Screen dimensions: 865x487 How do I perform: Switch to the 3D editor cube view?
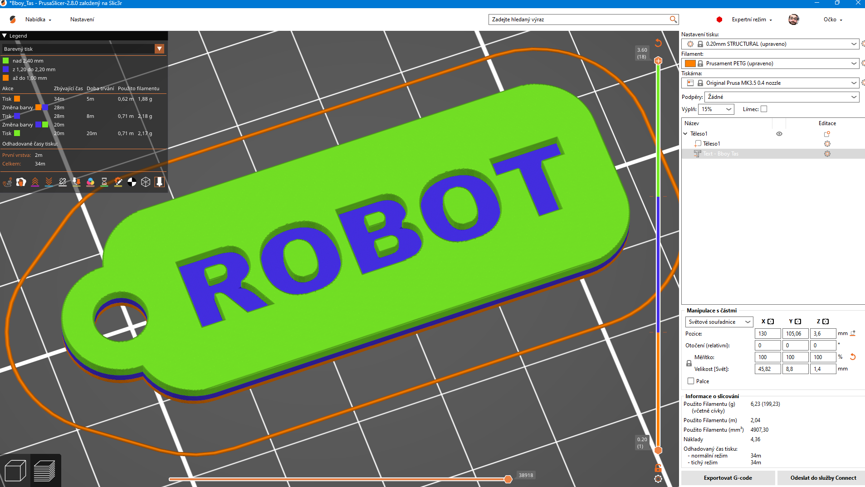(x=15, y=471)
